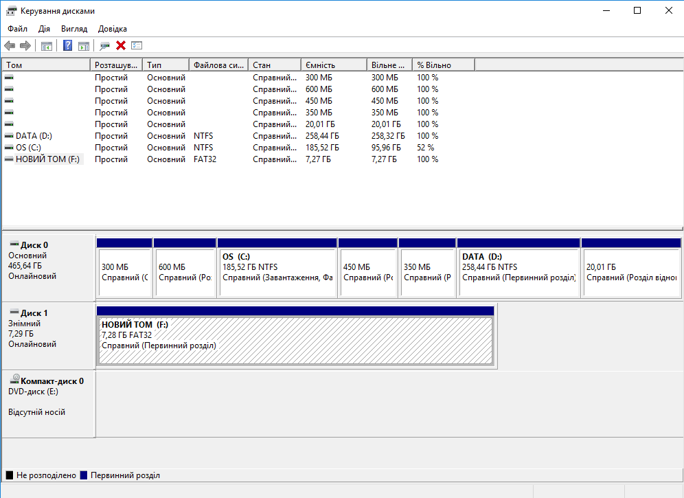Sort by the Ємність column header
This screenshot has height=498, width=684.
(x=333, y=65)
